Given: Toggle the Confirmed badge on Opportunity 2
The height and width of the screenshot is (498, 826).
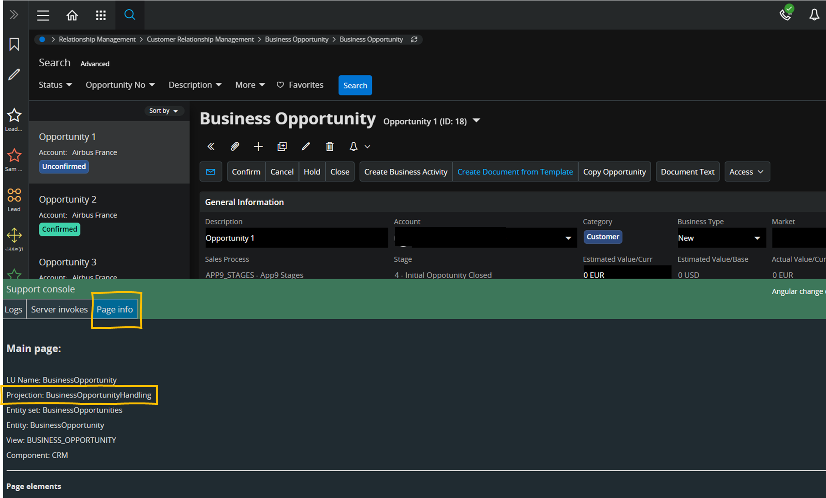Looking at the screenshot, I should [x=59, y=229].
